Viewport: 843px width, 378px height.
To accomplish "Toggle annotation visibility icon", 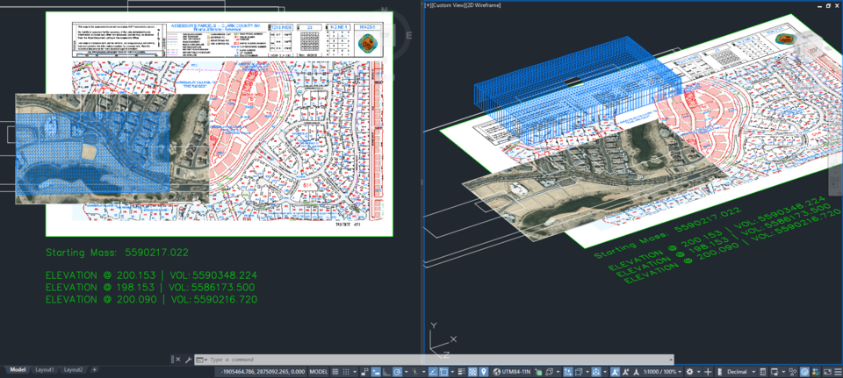I will [615, 372].
